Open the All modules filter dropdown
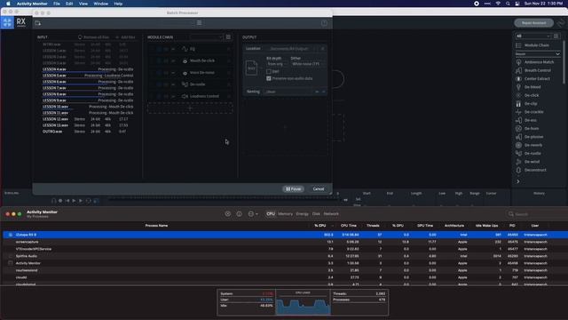This screenshot has width=568, height=320. (x=533, y=36)
